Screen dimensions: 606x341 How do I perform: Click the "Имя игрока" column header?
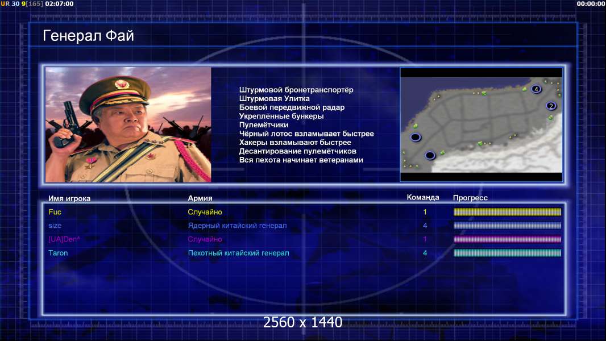(x=69, y=198)
